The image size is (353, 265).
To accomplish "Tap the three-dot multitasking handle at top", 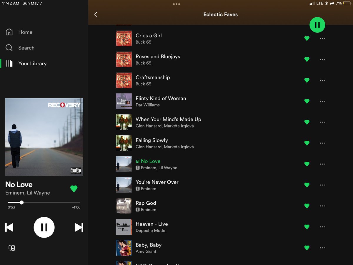I will pos(176,4).
